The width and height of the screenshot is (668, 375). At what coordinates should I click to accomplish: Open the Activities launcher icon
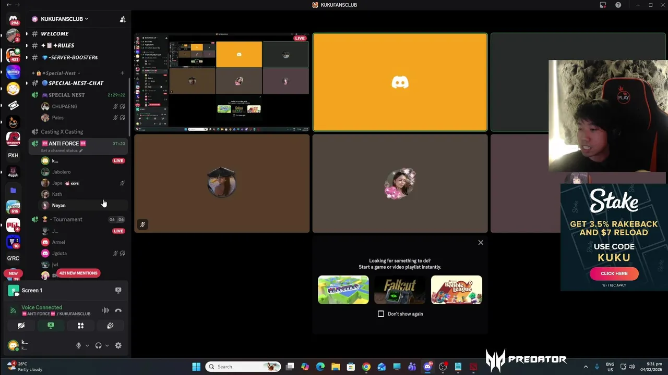[80, 326]
